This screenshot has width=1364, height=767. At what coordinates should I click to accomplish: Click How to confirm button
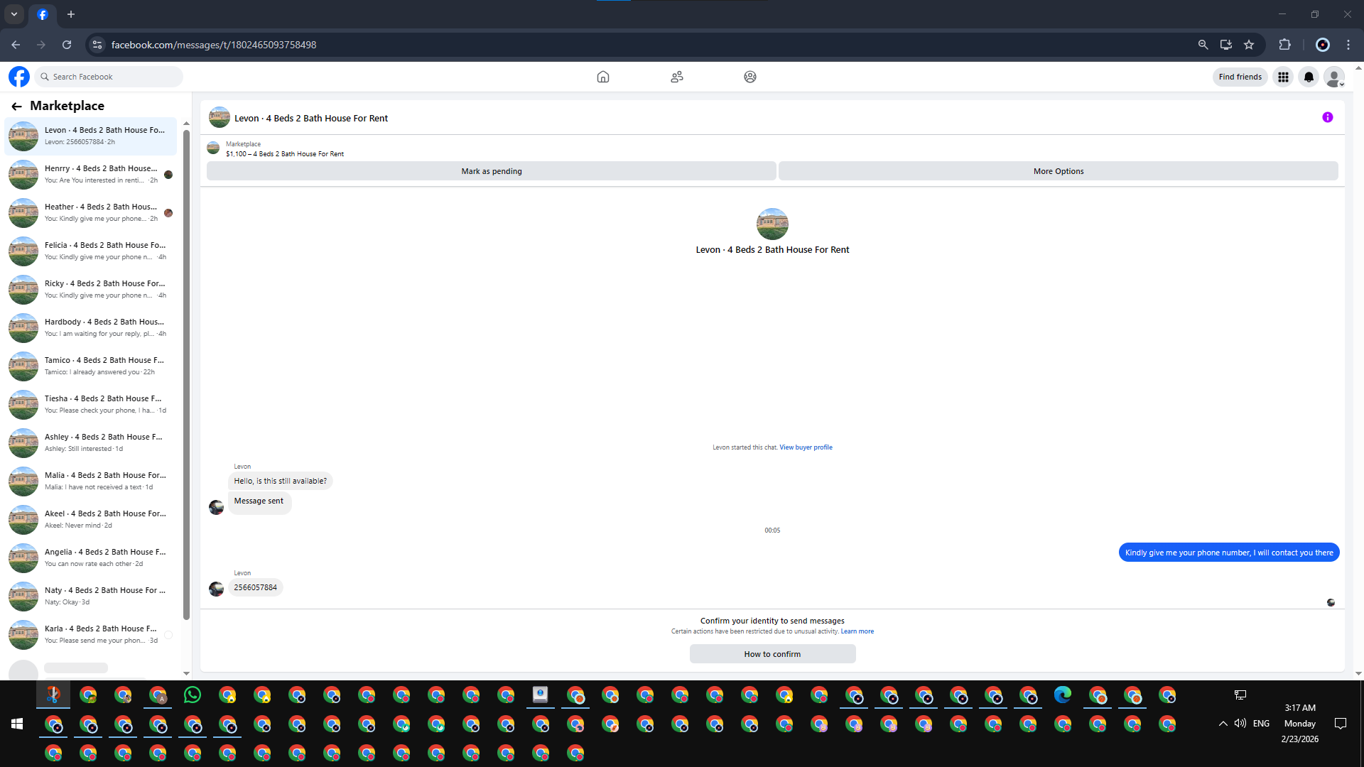pos(772,654)
